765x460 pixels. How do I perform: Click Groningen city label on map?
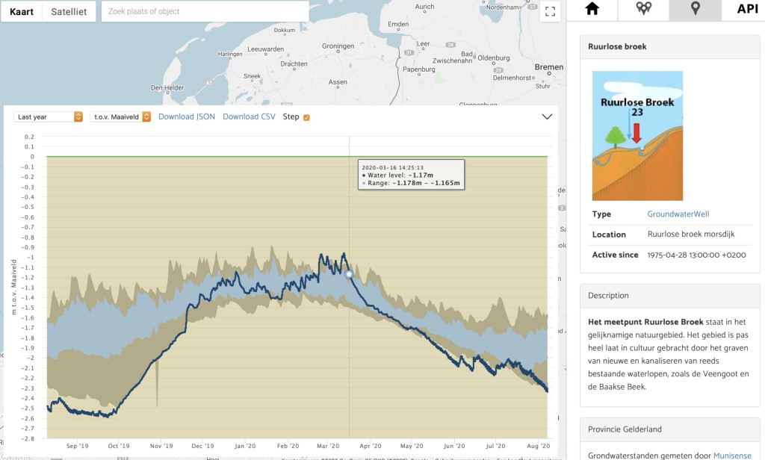337,46
